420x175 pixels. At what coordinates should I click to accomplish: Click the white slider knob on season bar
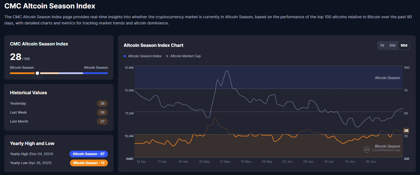(x=37, y=73)
